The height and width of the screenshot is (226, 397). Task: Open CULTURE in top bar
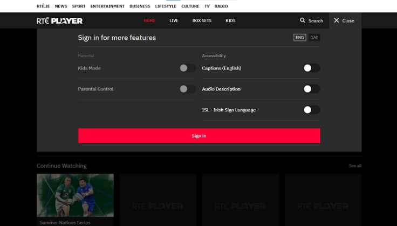[190, 6]
